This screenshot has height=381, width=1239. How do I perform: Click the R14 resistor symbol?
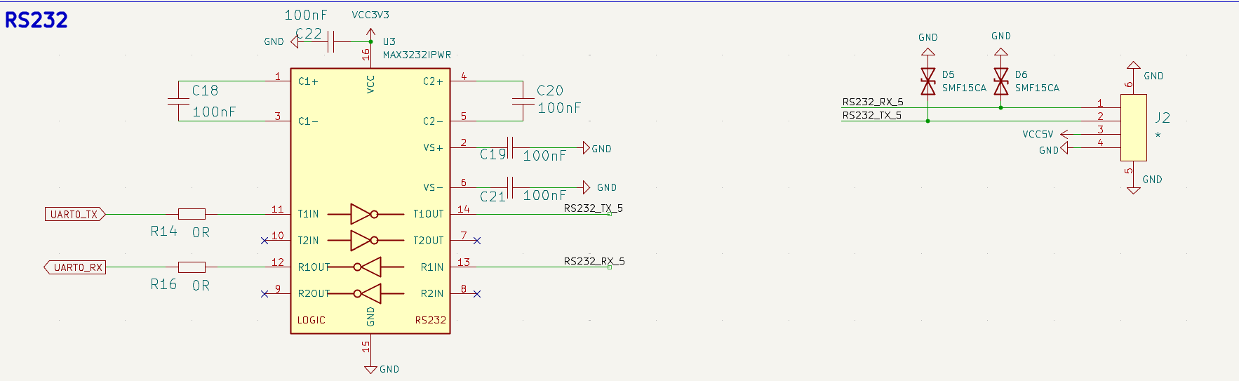[192, 214]
